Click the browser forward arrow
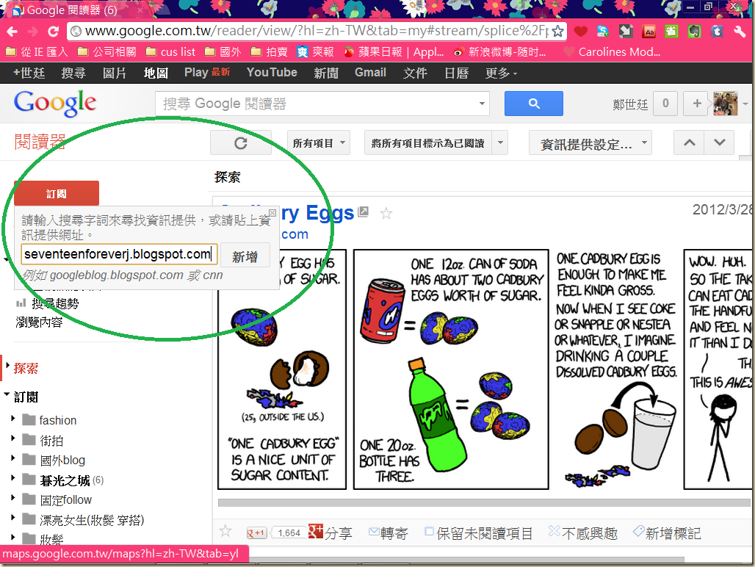This screenshot has height=567, width=755. click(x=33, y=32)
